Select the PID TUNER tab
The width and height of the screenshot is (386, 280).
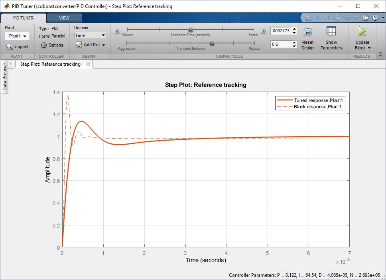point(24,18)
